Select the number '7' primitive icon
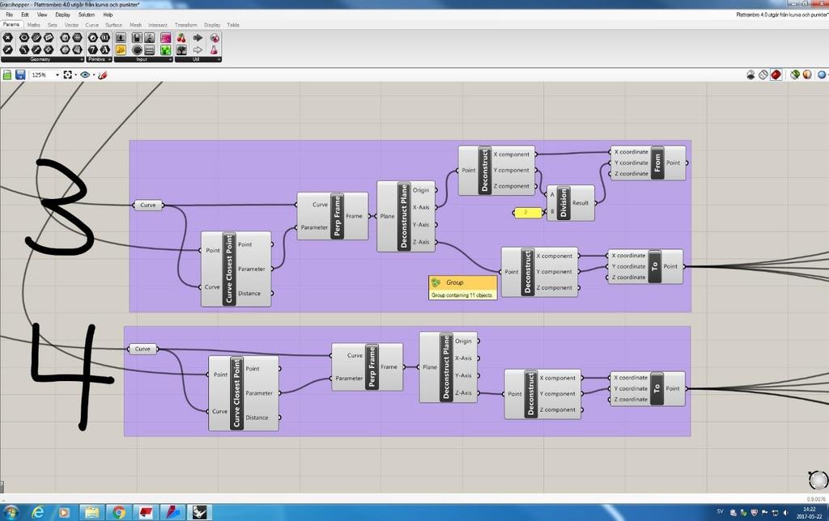Screen dimensions: 829x521 click(x=92, y=49)
